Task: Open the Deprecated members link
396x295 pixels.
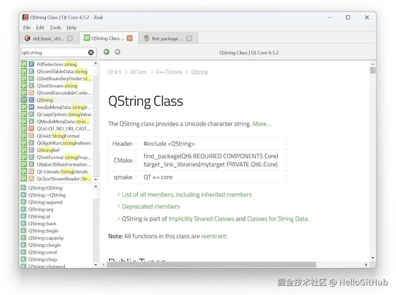Action: tap(151, 206)
